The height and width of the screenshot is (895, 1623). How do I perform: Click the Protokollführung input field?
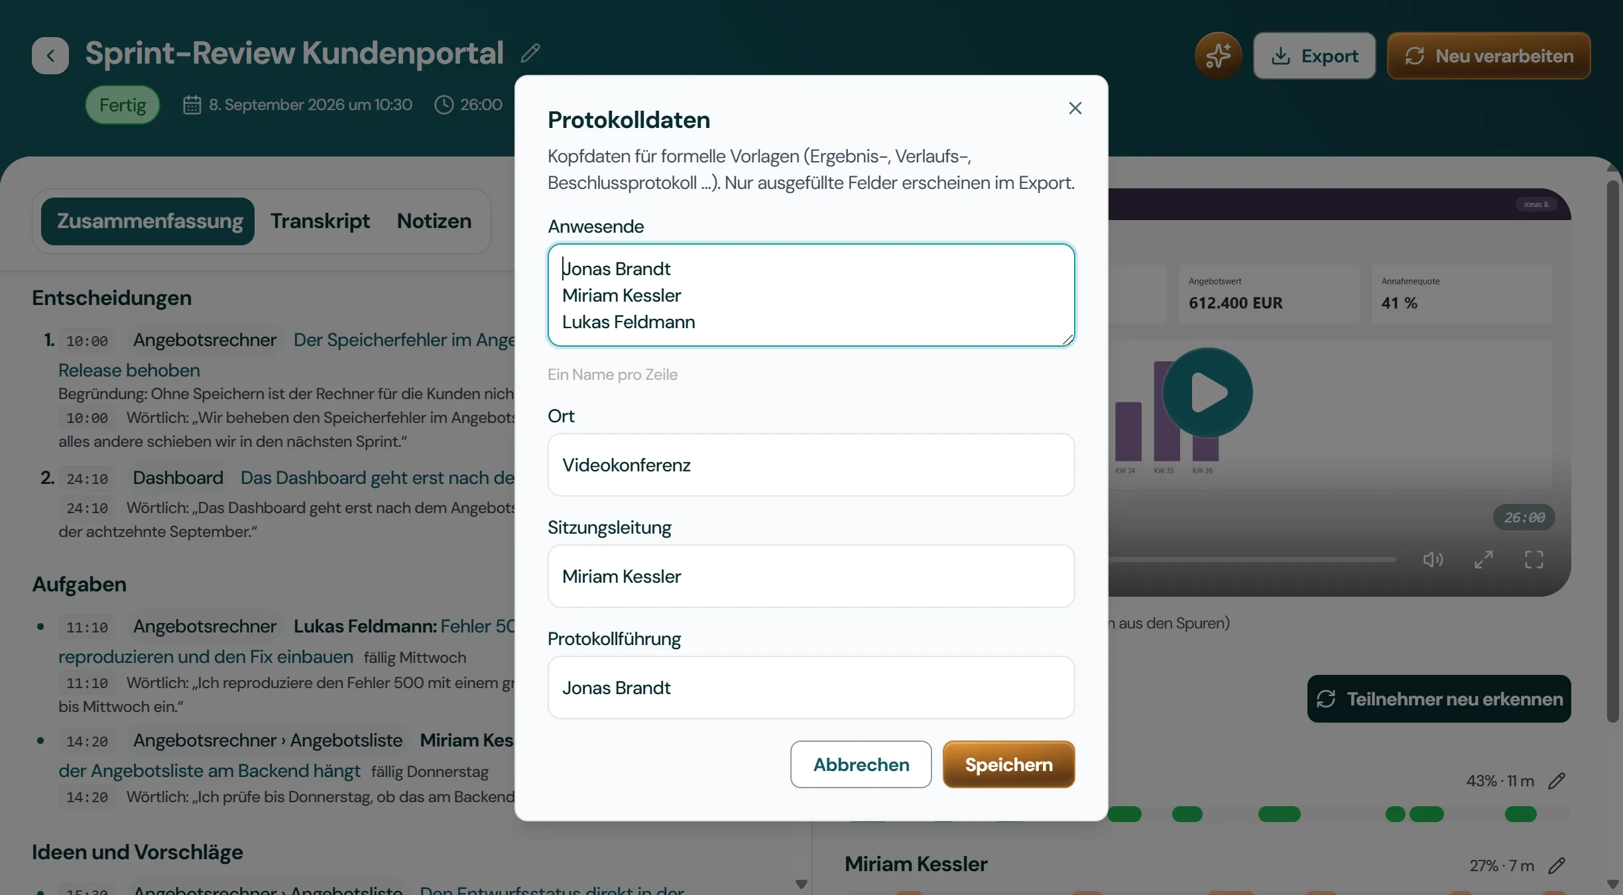tap(811, 687)
